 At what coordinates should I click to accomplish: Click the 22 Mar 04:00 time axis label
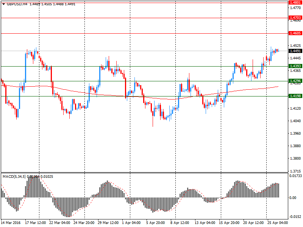click(x=60, y=223)
